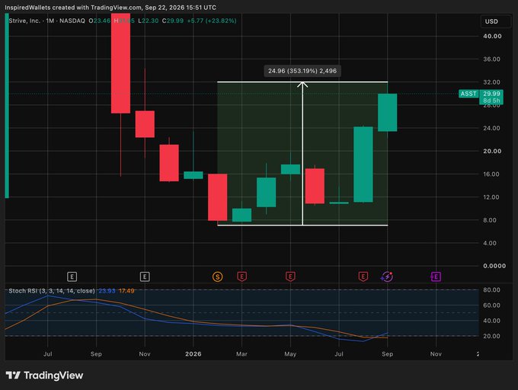Click the NASDAQ exchange label

(72, 21)
